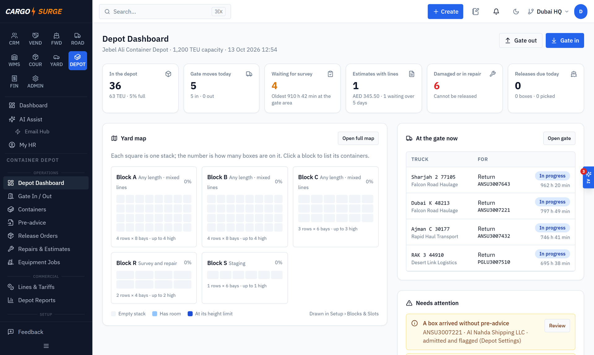
Task: Open the COUR courier module icon
Action: [35, 60]
